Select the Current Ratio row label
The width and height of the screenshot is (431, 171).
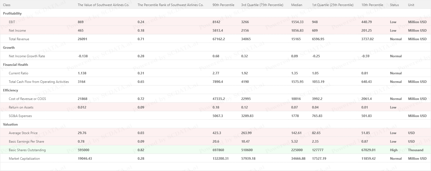[18, 73]
